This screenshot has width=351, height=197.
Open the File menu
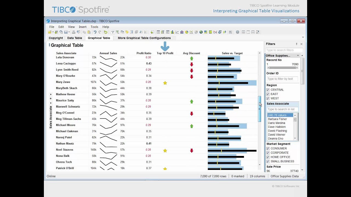[52, 27]
